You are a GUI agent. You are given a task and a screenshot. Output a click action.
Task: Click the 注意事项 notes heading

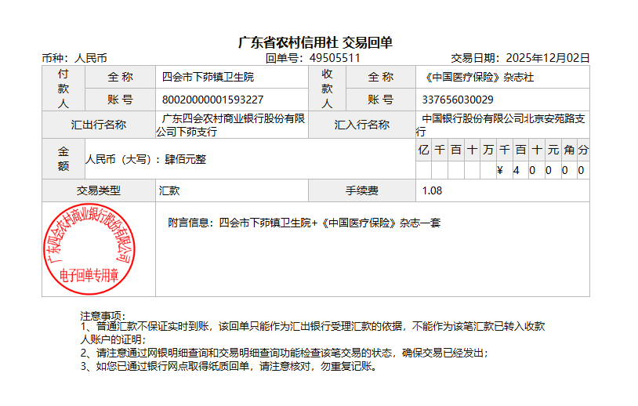click(103, 315)
